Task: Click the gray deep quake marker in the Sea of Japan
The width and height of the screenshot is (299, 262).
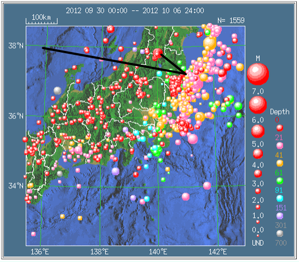Action: (x=58, y=90)
